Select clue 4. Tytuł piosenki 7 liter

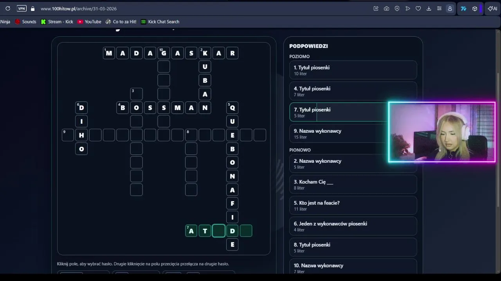pyautogui.click(x=353, y=91)
